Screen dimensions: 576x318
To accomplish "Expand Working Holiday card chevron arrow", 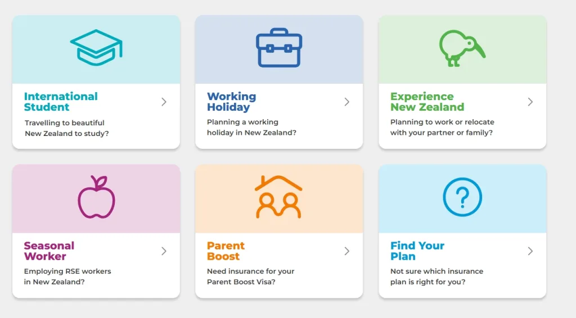I will coord(346,102).
